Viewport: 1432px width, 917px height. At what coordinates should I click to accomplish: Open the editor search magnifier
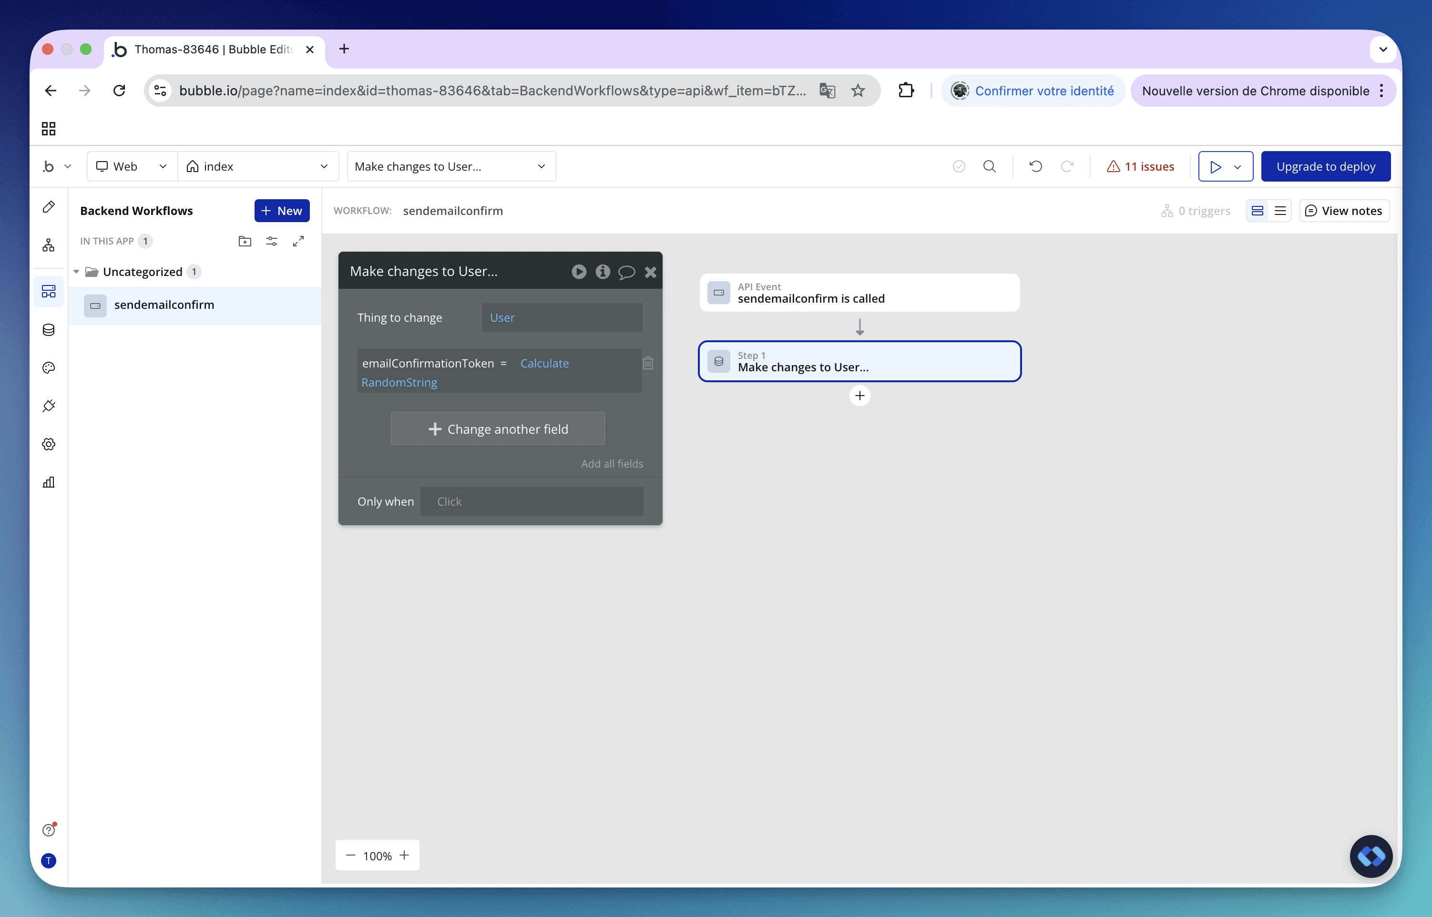coord(990,167)
